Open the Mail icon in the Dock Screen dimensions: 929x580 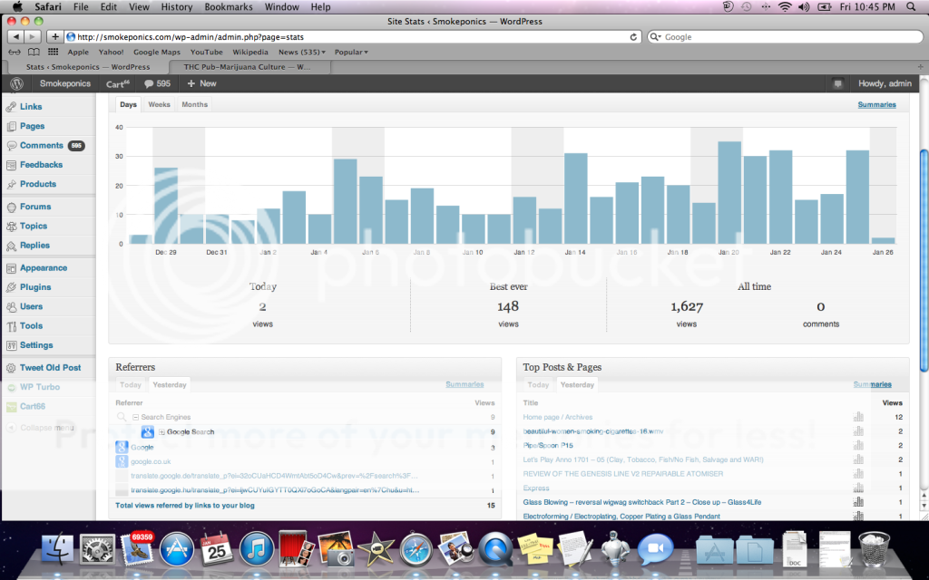(137, 550)
